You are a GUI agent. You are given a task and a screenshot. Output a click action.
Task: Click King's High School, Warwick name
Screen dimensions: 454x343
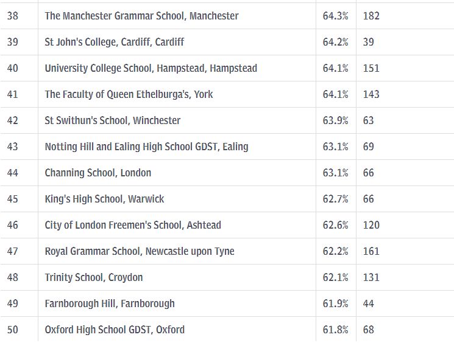104,199
